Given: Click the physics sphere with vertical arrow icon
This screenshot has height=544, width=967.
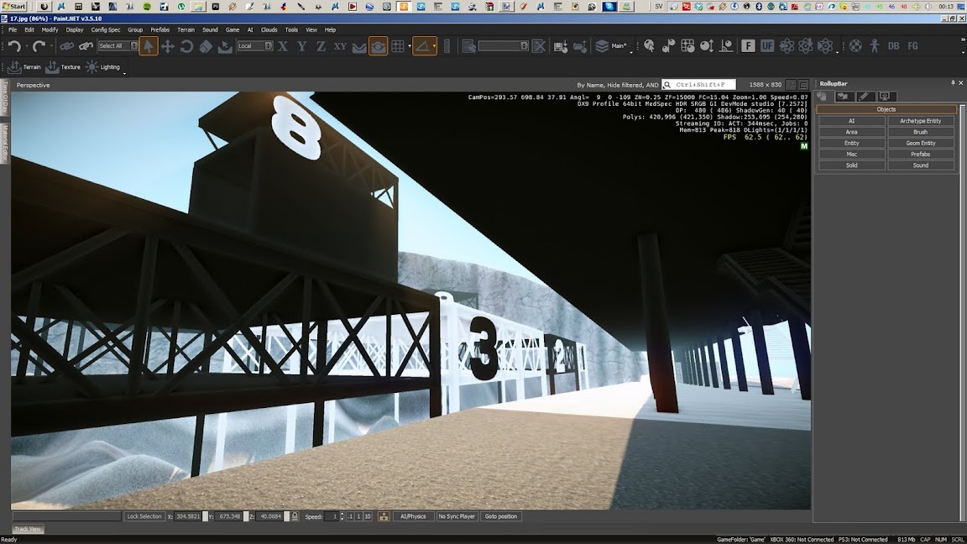Looking at the screenshot, I should 707,46.
